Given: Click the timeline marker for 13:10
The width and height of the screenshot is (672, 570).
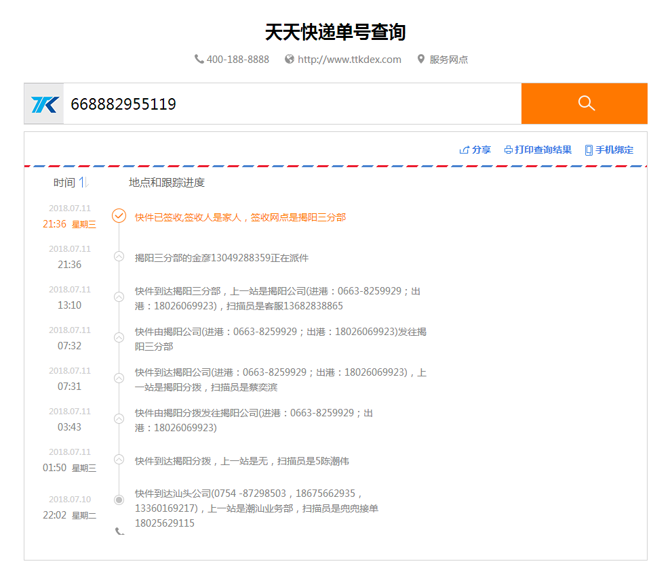Looking at the screenshot, I should coord(119,297).
